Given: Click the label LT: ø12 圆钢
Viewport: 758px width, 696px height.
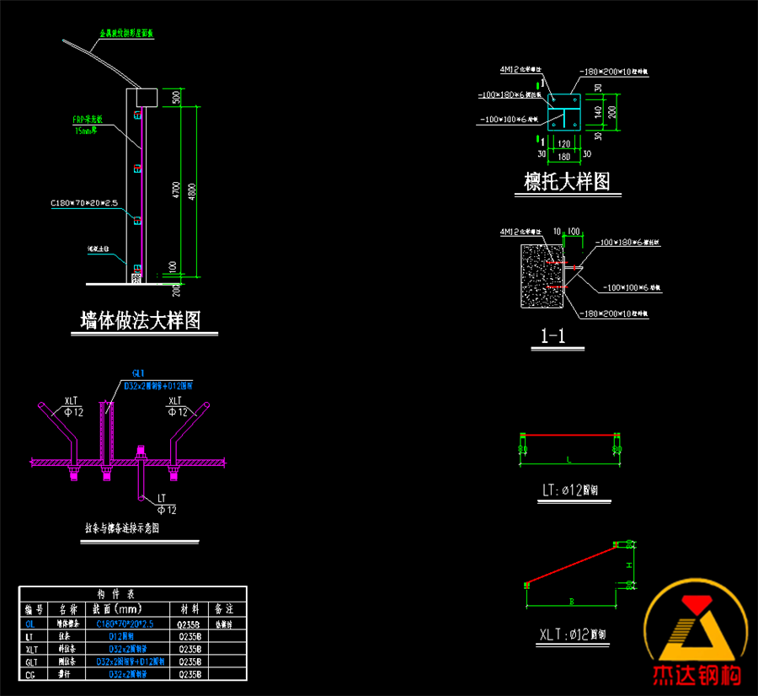Looking at the screenshot, I should click(570, 490).
